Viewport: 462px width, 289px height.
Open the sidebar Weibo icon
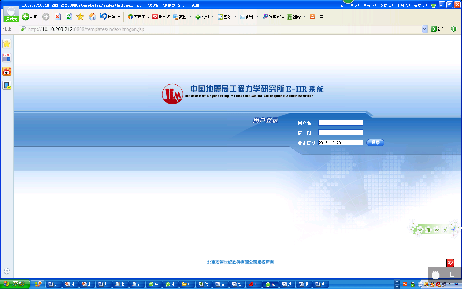pyautogui.click(x=7, y=72)
